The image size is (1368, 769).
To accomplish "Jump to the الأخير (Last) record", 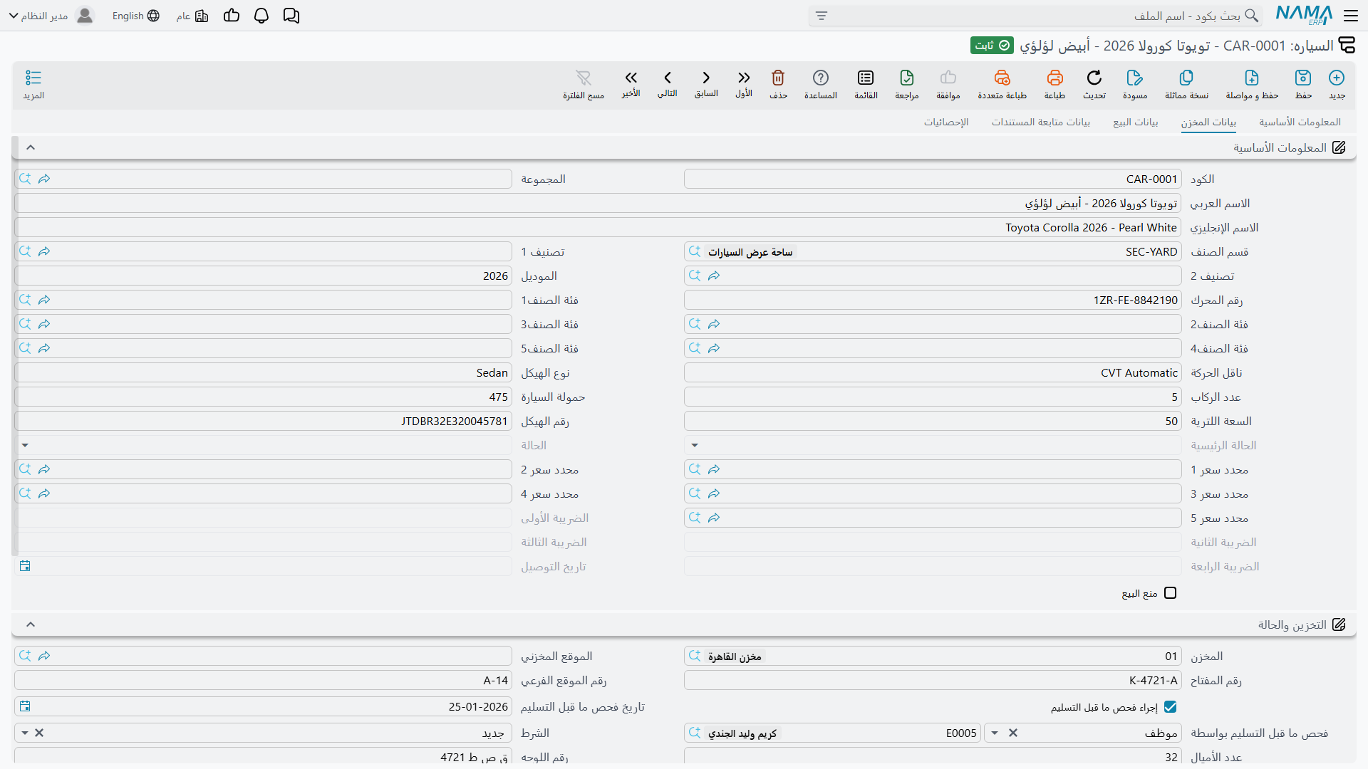I will pos(631,83).
